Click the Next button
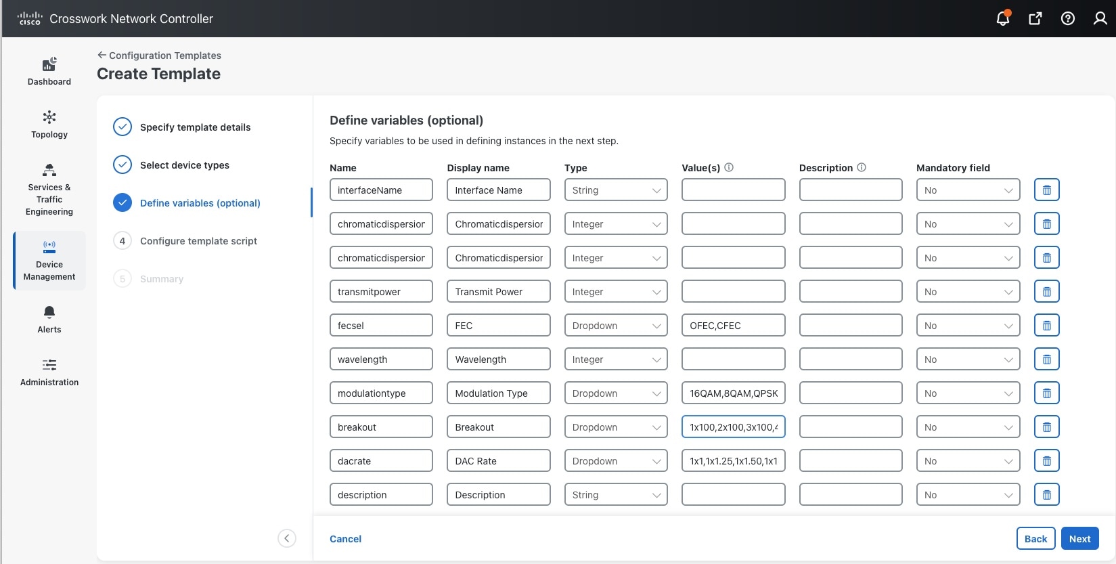Screen dimensions: 1116x564 [x=1079, y=538]
